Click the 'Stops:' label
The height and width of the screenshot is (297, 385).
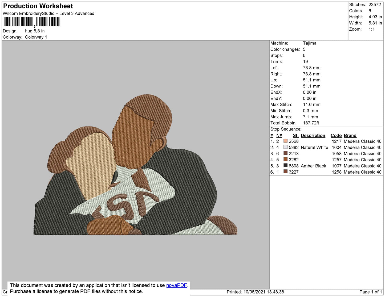[x=277, y=55]
